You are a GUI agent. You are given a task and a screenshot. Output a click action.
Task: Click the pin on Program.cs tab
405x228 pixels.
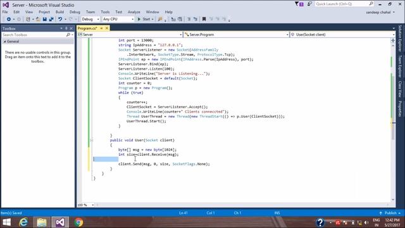coord(101,28)
